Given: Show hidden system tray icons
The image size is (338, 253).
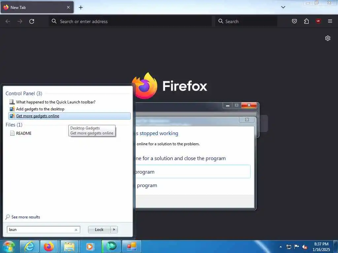Looking at the screenshot, I should click(281, 247).
